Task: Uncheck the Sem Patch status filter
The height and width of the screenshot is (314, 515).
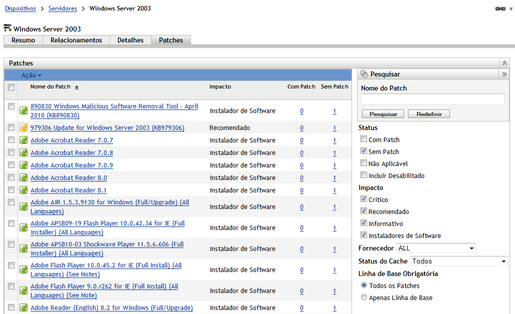Action: point(363,151)
